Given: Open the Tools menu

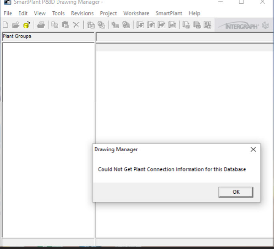Looking at the screenshot, I should tap(58, 13).
